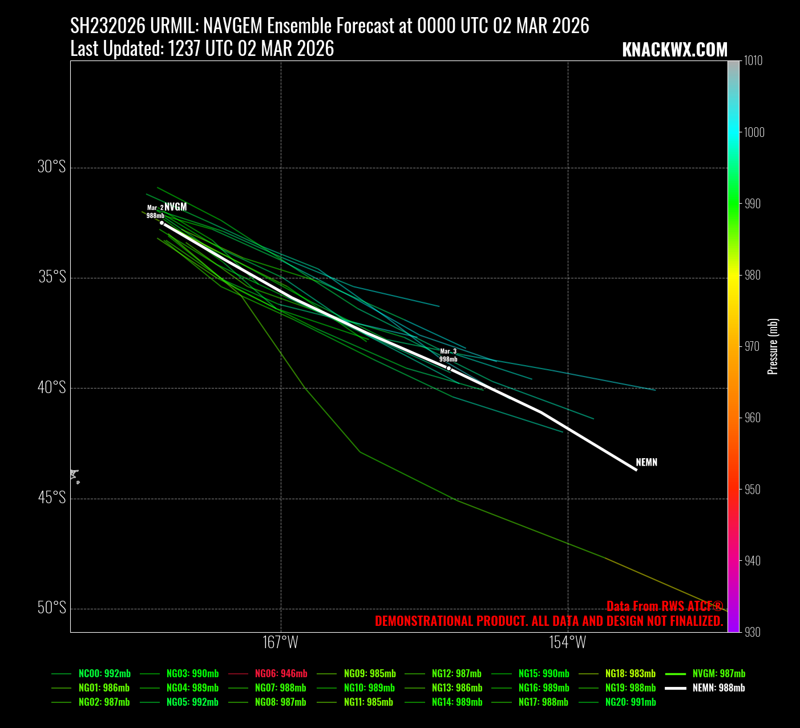Screen dimensions: 800x728
Task: Click the Mar 2 988mb track marker
Action: click(161, 223)
